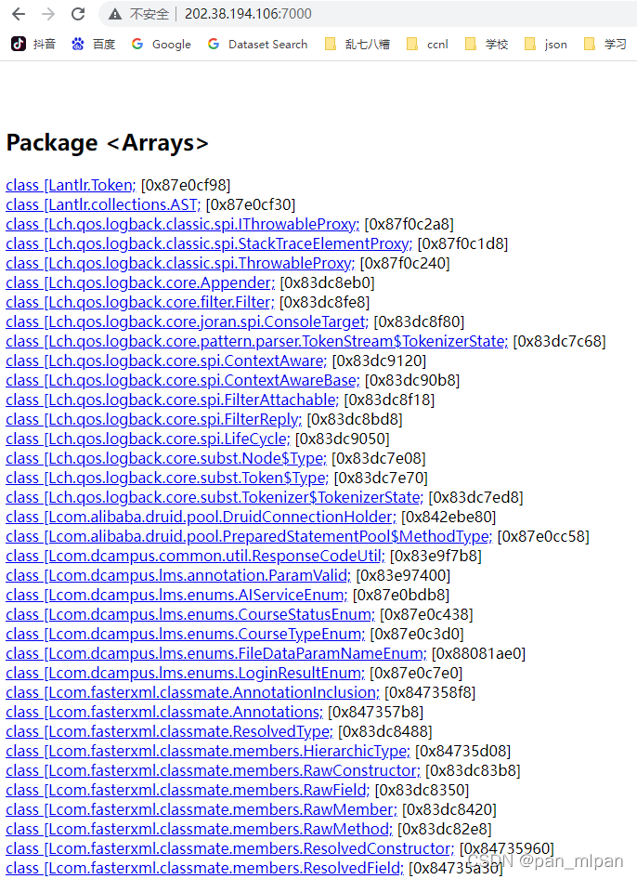The image size is (637, 879).
Task: Open the members.HierarchicType class link
Action: pos(208,751)
